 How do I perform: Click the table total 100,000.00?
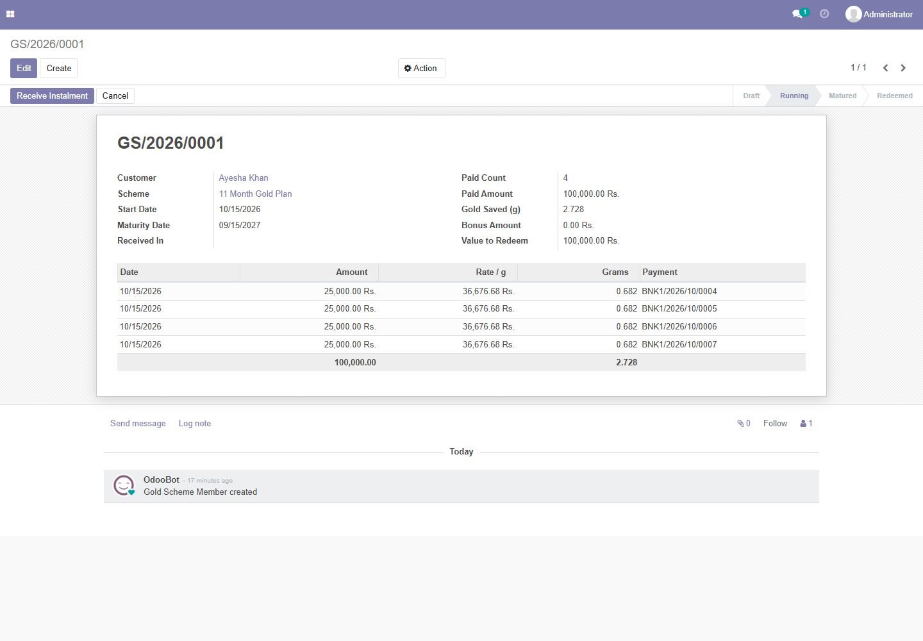355,363
